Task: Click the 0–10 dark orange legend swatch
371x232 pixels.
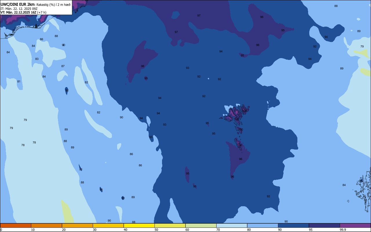Action: tap(16, 225)
